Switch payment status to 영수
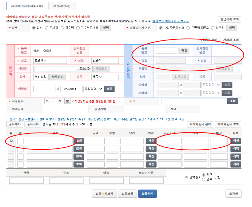 coord(203,179)
